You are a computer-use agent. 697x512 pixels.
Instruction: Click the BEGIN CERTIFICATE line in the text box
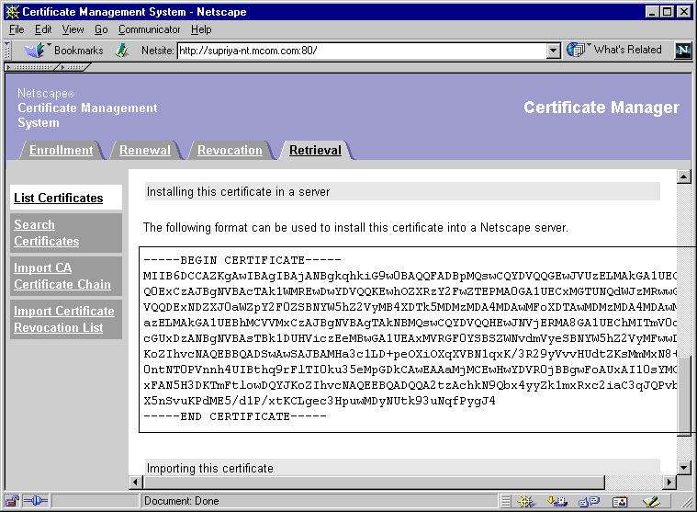tap(242, 260)
